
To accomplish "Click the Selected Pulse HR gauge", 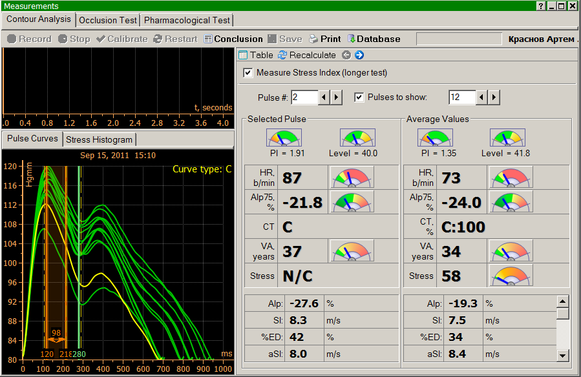I will (352, 178).
